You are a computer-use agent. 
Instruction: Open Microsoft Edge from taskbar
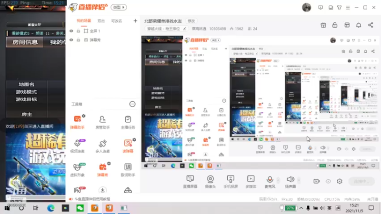coord(51,208)
